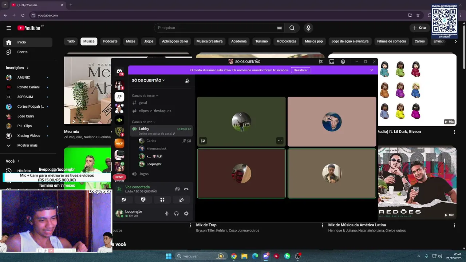
Task: Open Discord inbox icon in title bar
Action: click(332, 61)
